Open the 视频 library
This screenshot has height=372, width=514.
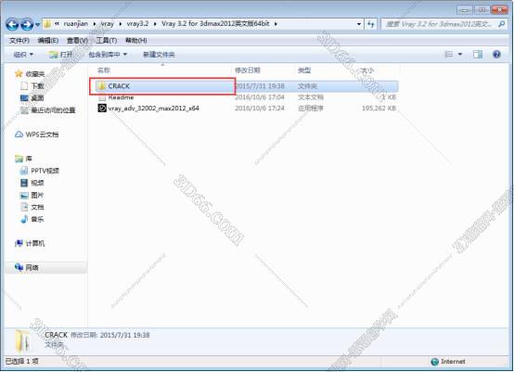click(32, 183)
